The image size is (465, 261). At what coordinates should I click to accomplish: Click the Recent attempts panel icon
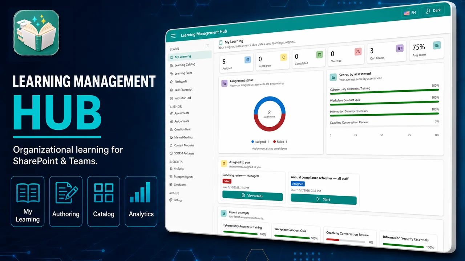click(224, 214)
